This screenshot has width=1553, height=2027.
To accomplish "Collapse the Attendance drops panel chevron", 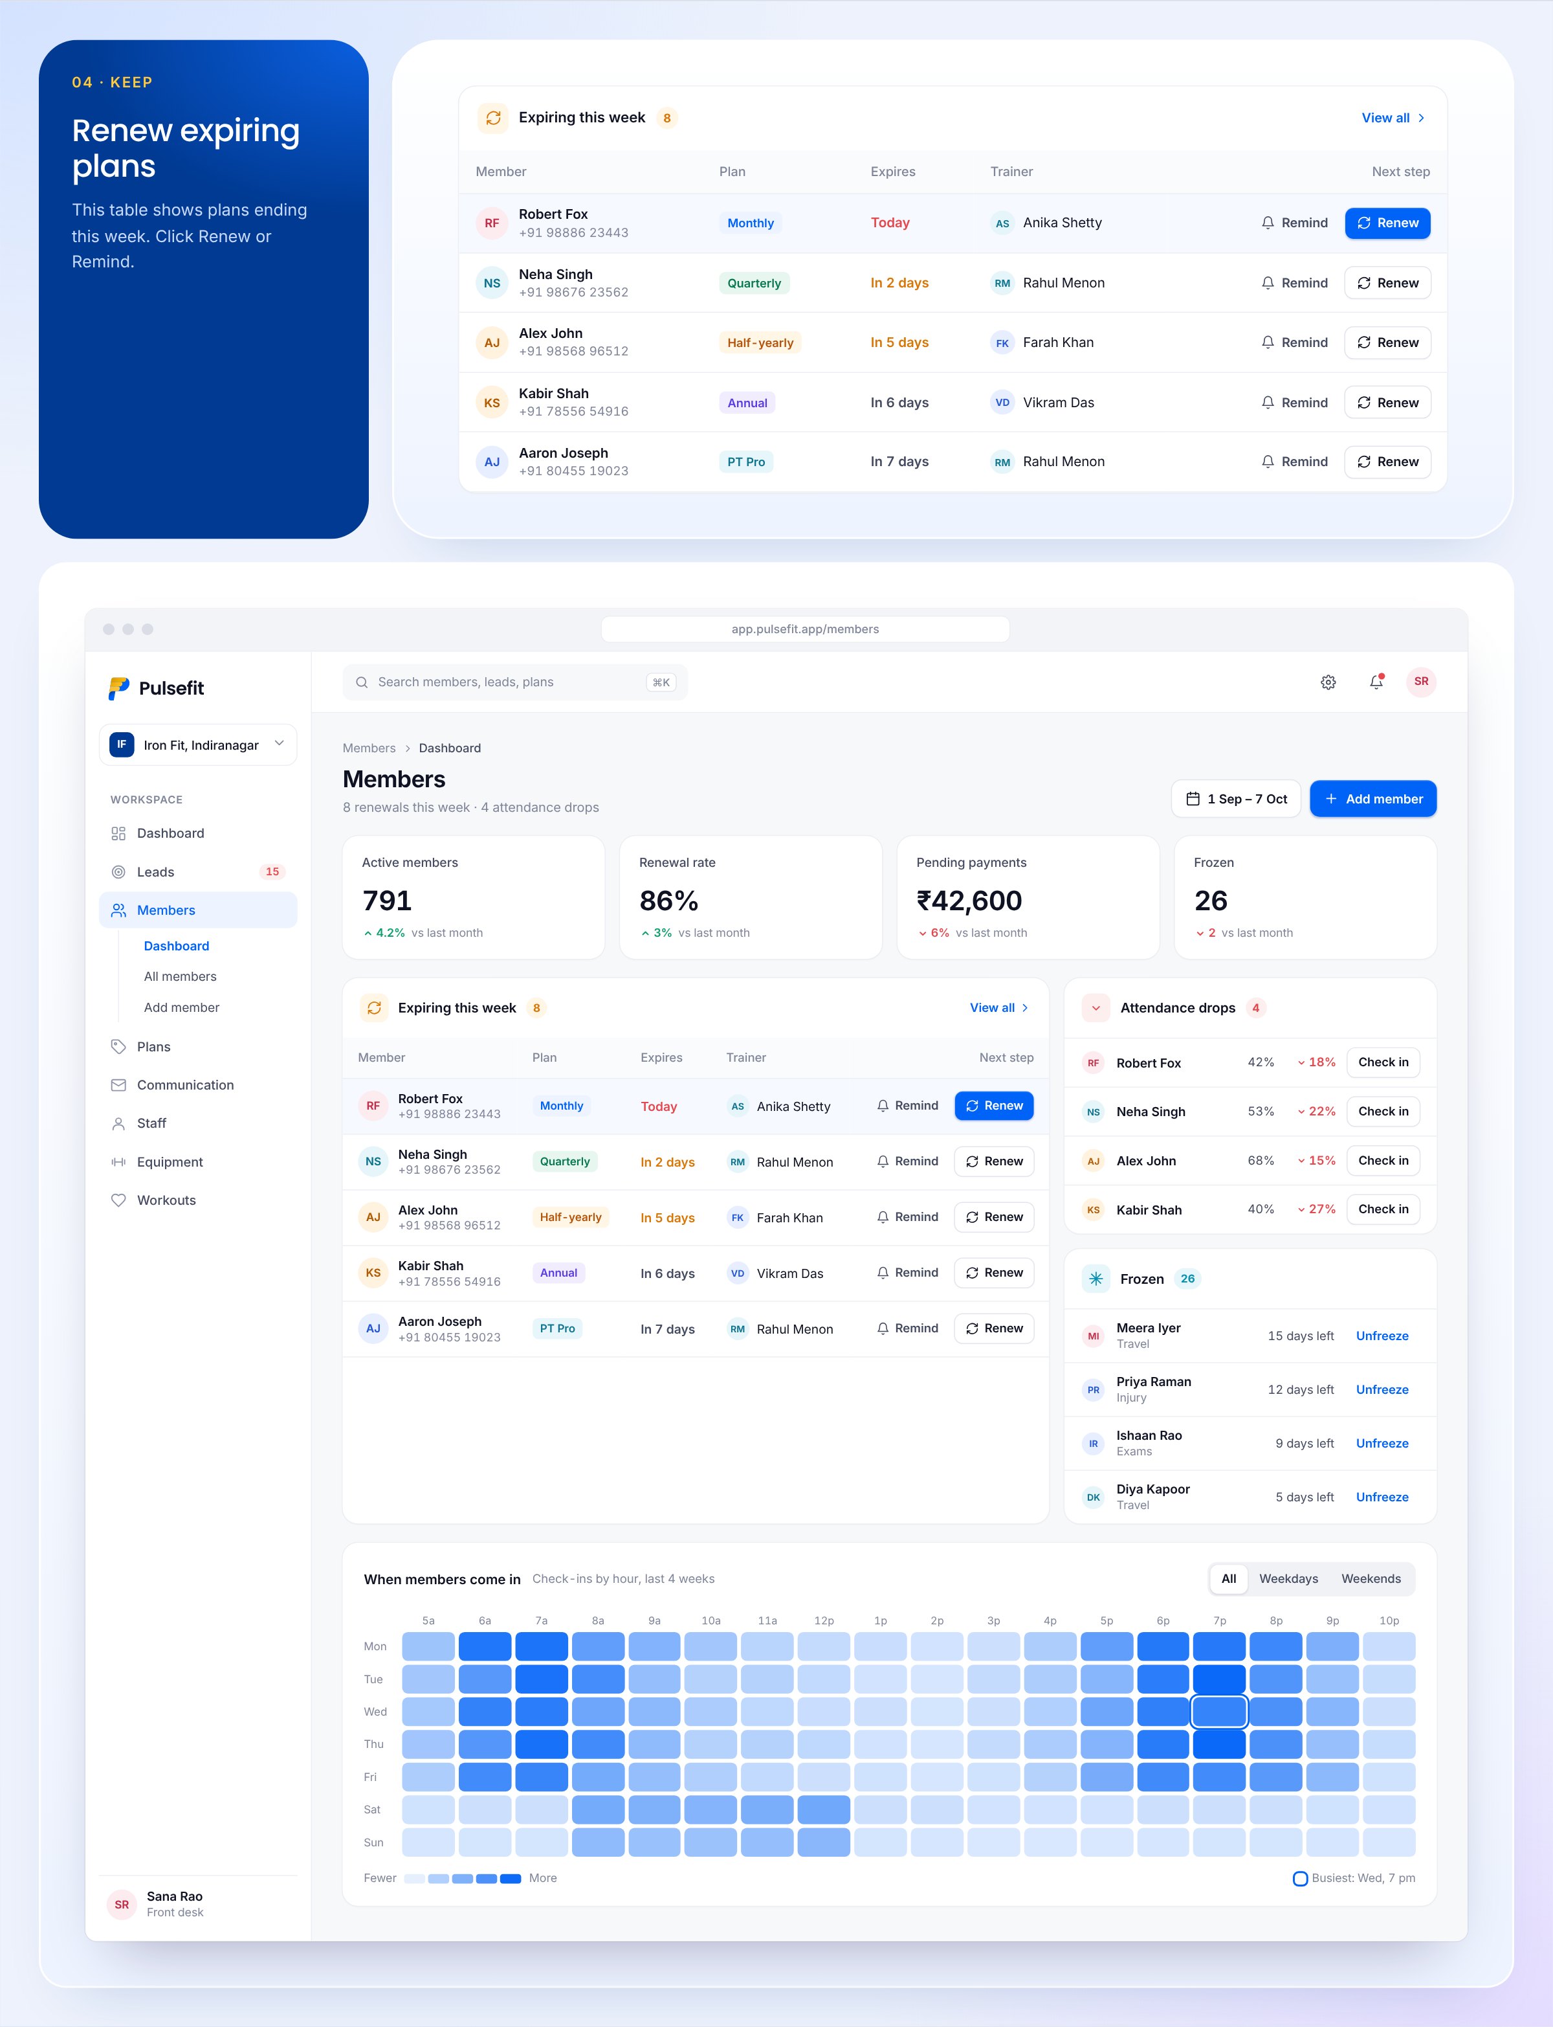I will pyautogui.click(x=1096, y=1008).
